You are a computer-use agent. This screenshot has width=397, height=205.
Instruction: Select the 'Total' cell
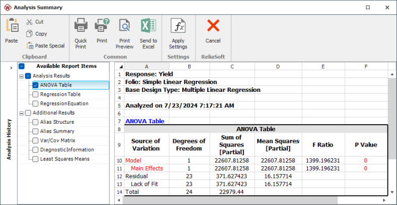pos(147,192)
